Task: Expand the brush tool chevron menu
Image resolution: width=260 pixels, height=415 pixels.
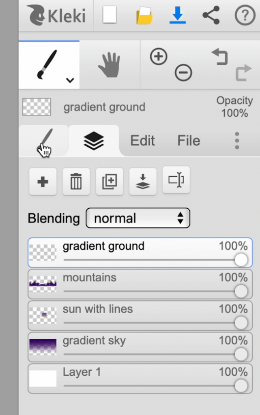Action: (x=70, y=80)
